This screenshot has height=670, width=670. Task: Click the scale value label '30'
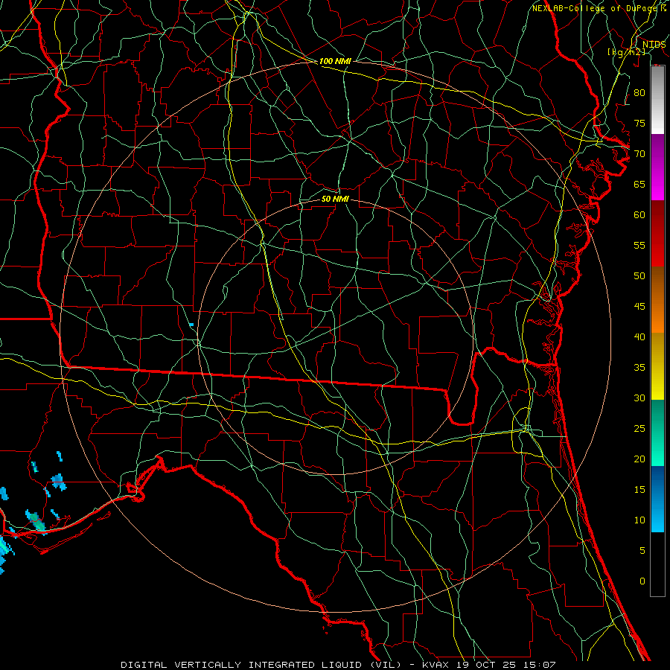(639, 398)
